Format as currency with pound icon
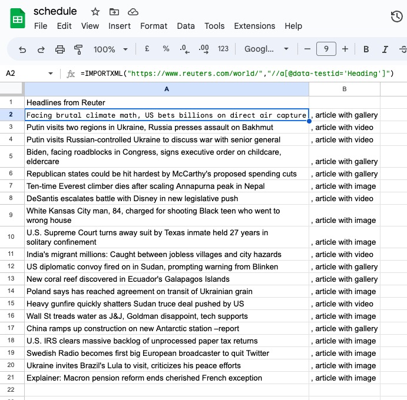 147,49
